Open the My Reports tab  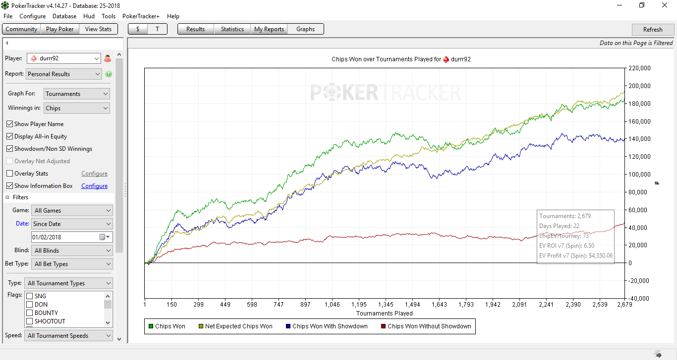pos(269,29)
